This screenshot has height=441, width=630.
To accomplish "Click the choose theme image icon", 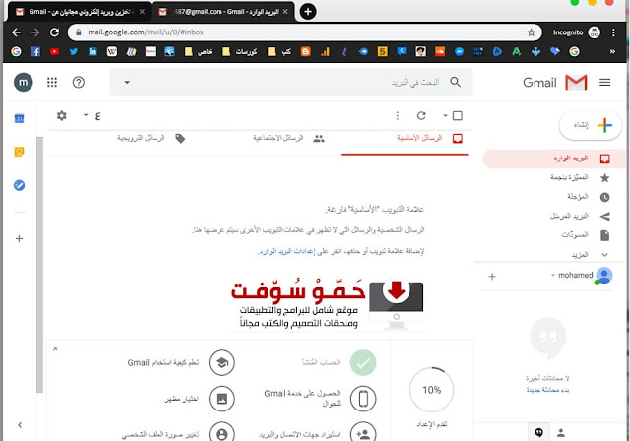I will [x=221, y=399].
